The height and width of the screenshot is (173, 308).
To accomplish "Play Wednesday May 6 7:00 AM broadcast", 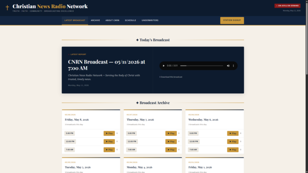I will tap(233, 150).
